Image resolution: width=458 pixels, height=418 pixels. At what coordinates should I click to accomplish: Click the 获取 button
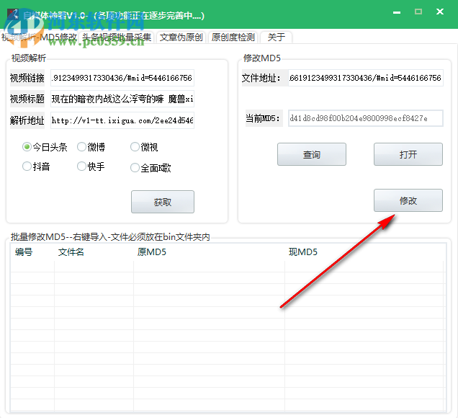(163, 202)
